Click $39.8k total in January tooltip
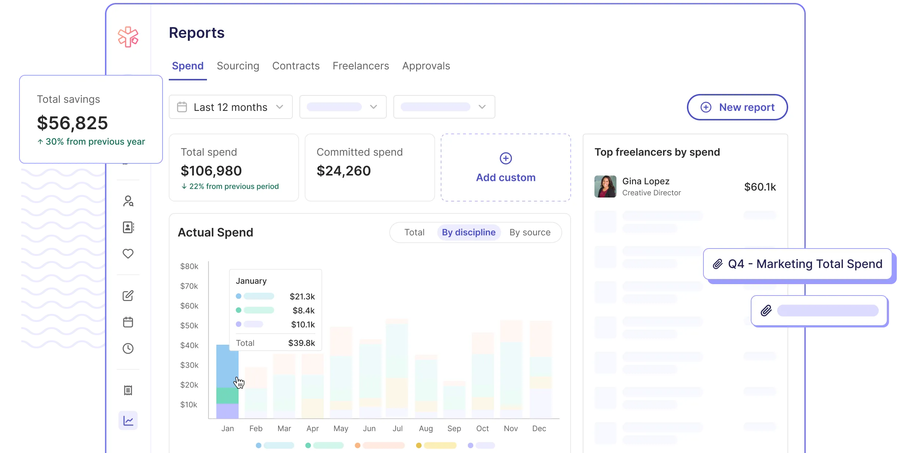This screenshot has width=910, height=453. [x=302, y=343]
